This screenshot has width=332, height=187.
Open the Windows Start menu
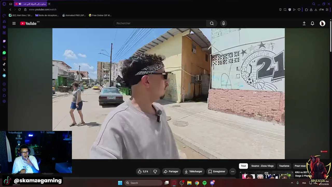120,183
